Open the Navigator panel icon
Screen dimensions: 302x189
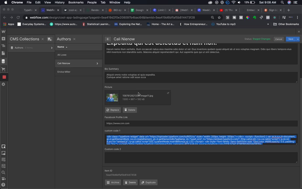3,46
